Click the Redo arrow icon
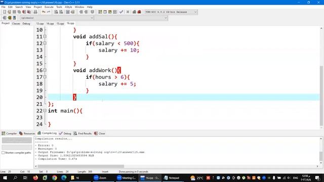The width and height of the screenshot is (324, 182). click(49, 12)
